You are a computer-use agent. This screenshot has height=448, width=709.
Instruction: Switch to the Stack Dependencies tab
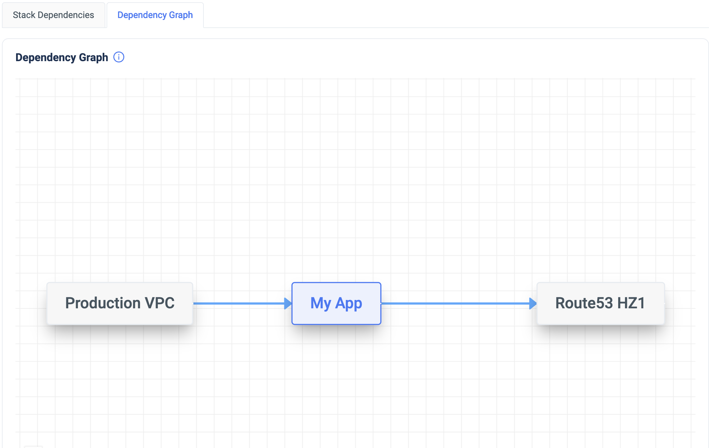tap(53, 15)
